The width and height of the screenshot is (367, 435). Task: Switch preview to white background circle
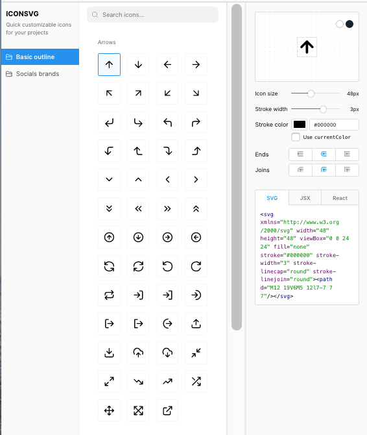[x=340, y=24]
